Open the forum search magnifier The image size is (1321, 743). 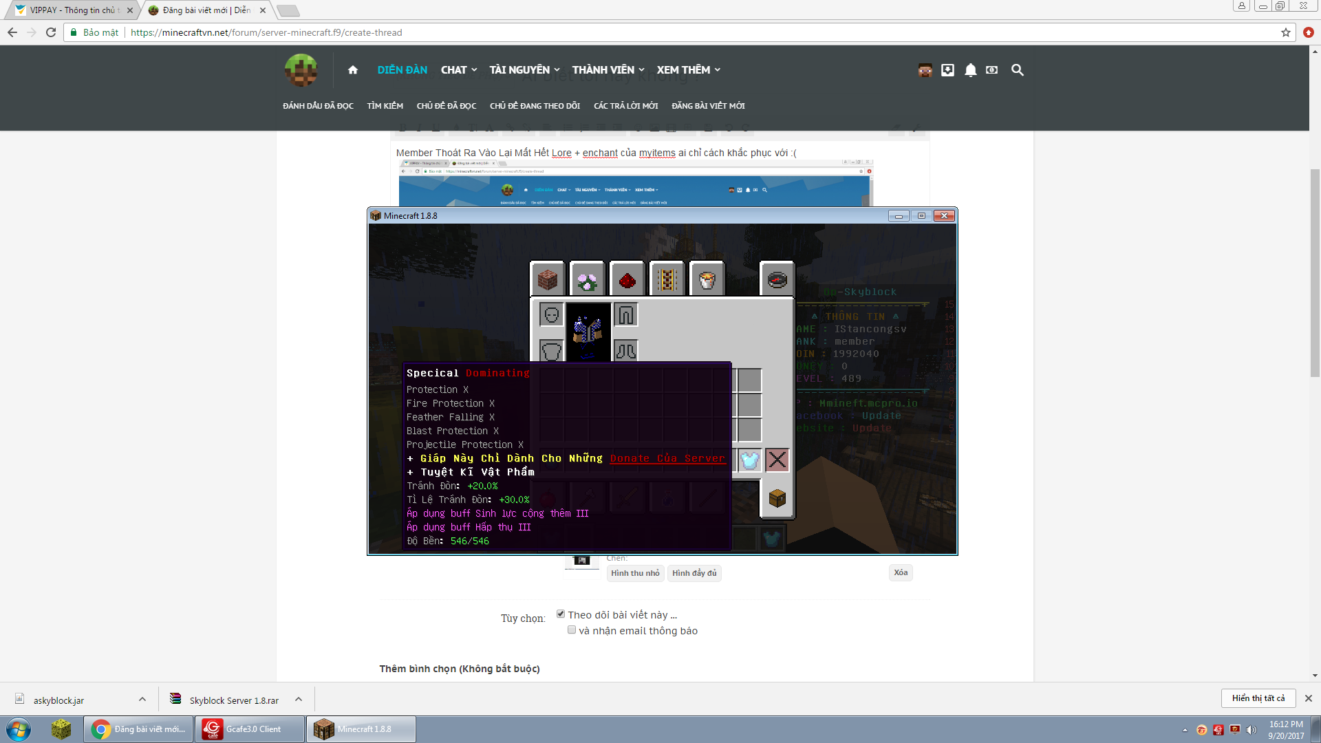(x=1017, y=69)
